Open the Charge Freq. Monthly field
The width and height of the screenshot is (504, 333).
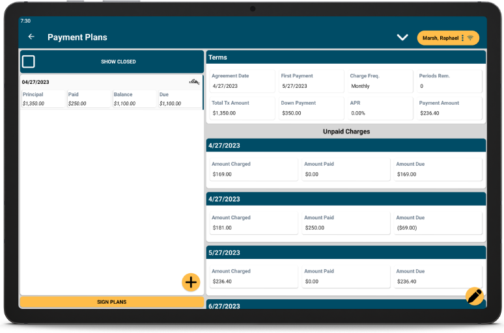point(380,81)
